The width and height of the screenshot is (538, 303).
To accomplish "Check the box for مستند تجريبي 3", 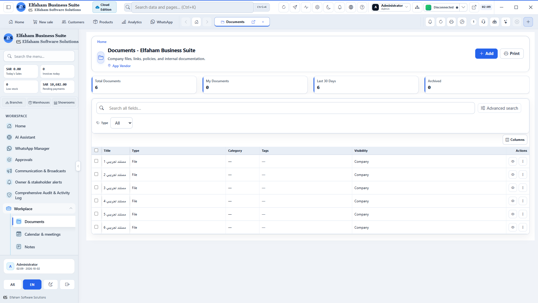I will [x=96, y=187].
